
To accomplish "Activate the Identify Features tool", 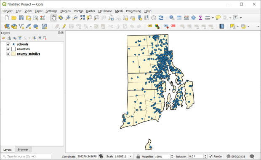I will coord(172,18).
